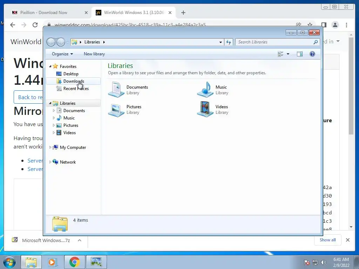Open the Chrome profile avatar

pos(335,25)
